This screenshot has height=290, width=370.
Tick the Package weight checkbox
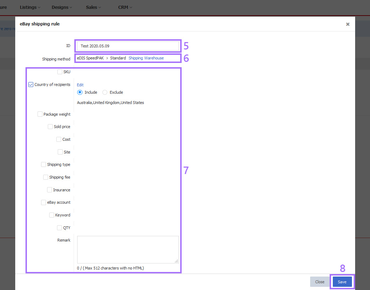tap(40, 114)
